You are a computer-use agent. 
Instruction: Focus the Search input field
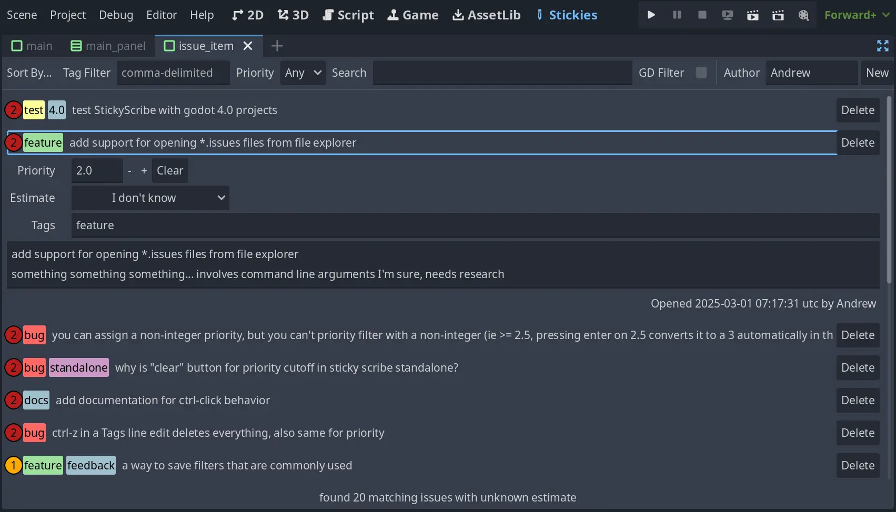(x=502, y=73)
